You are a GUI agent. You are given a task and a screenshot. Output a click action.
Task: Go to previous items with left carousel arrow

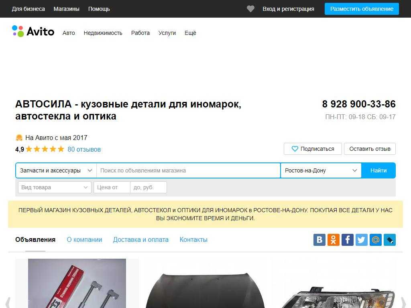[x=8, y=302]
